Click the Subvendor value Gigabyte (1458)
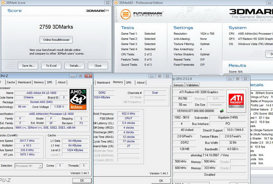Screen dimensions: 273x184 (x=228, y=118)
